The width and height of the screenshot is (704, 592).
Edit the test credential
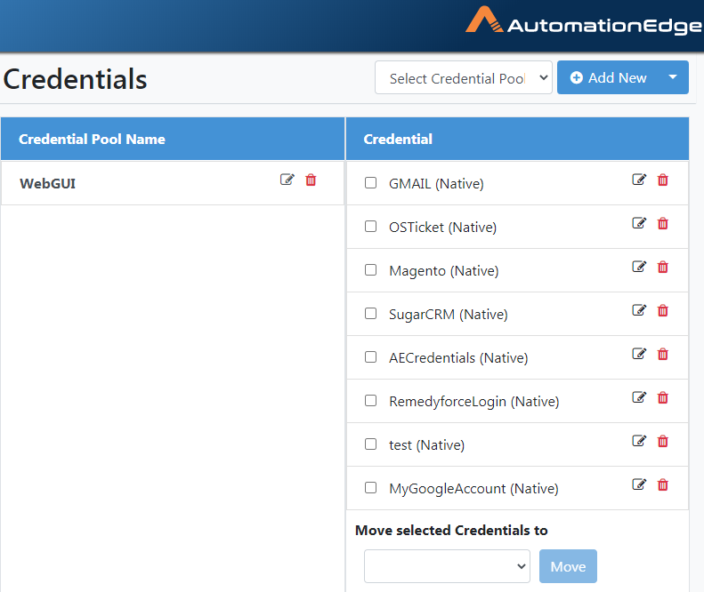[x=639, y=441]
